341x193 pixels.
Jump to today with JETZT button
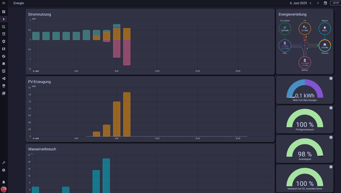[336, 3]
